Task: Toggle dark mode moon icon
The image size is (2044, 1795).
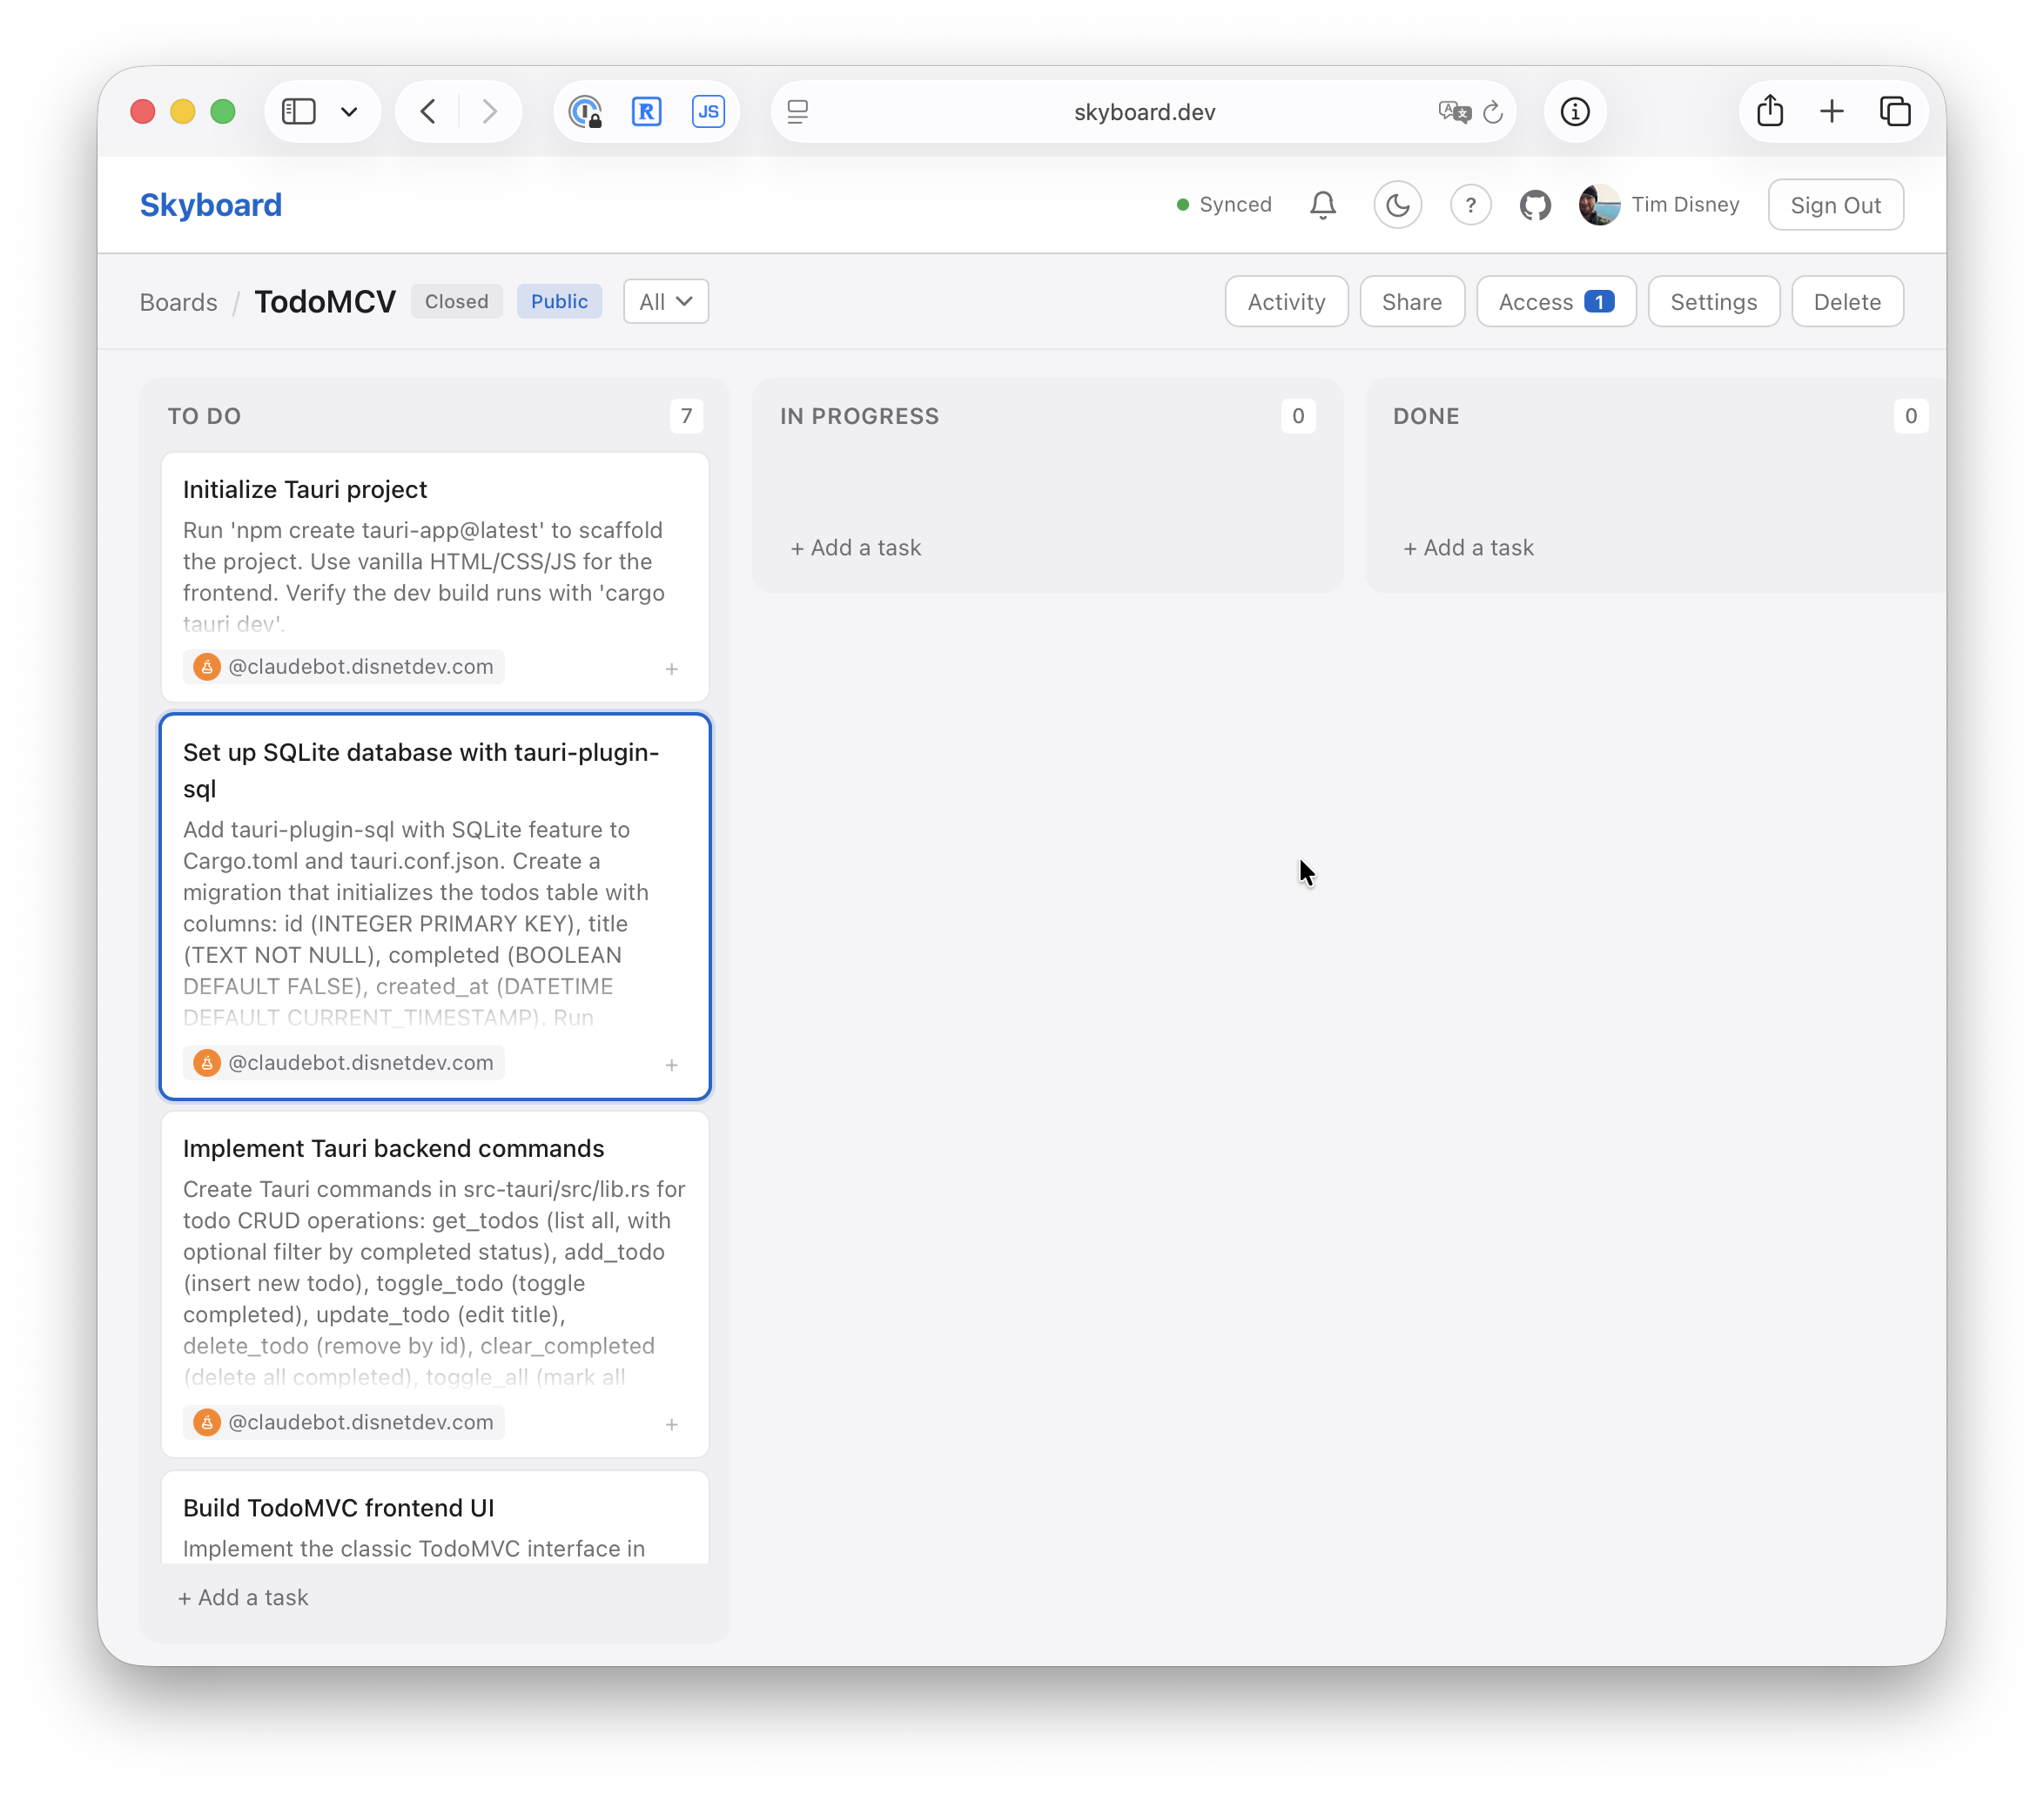Action: [1397, 205]
